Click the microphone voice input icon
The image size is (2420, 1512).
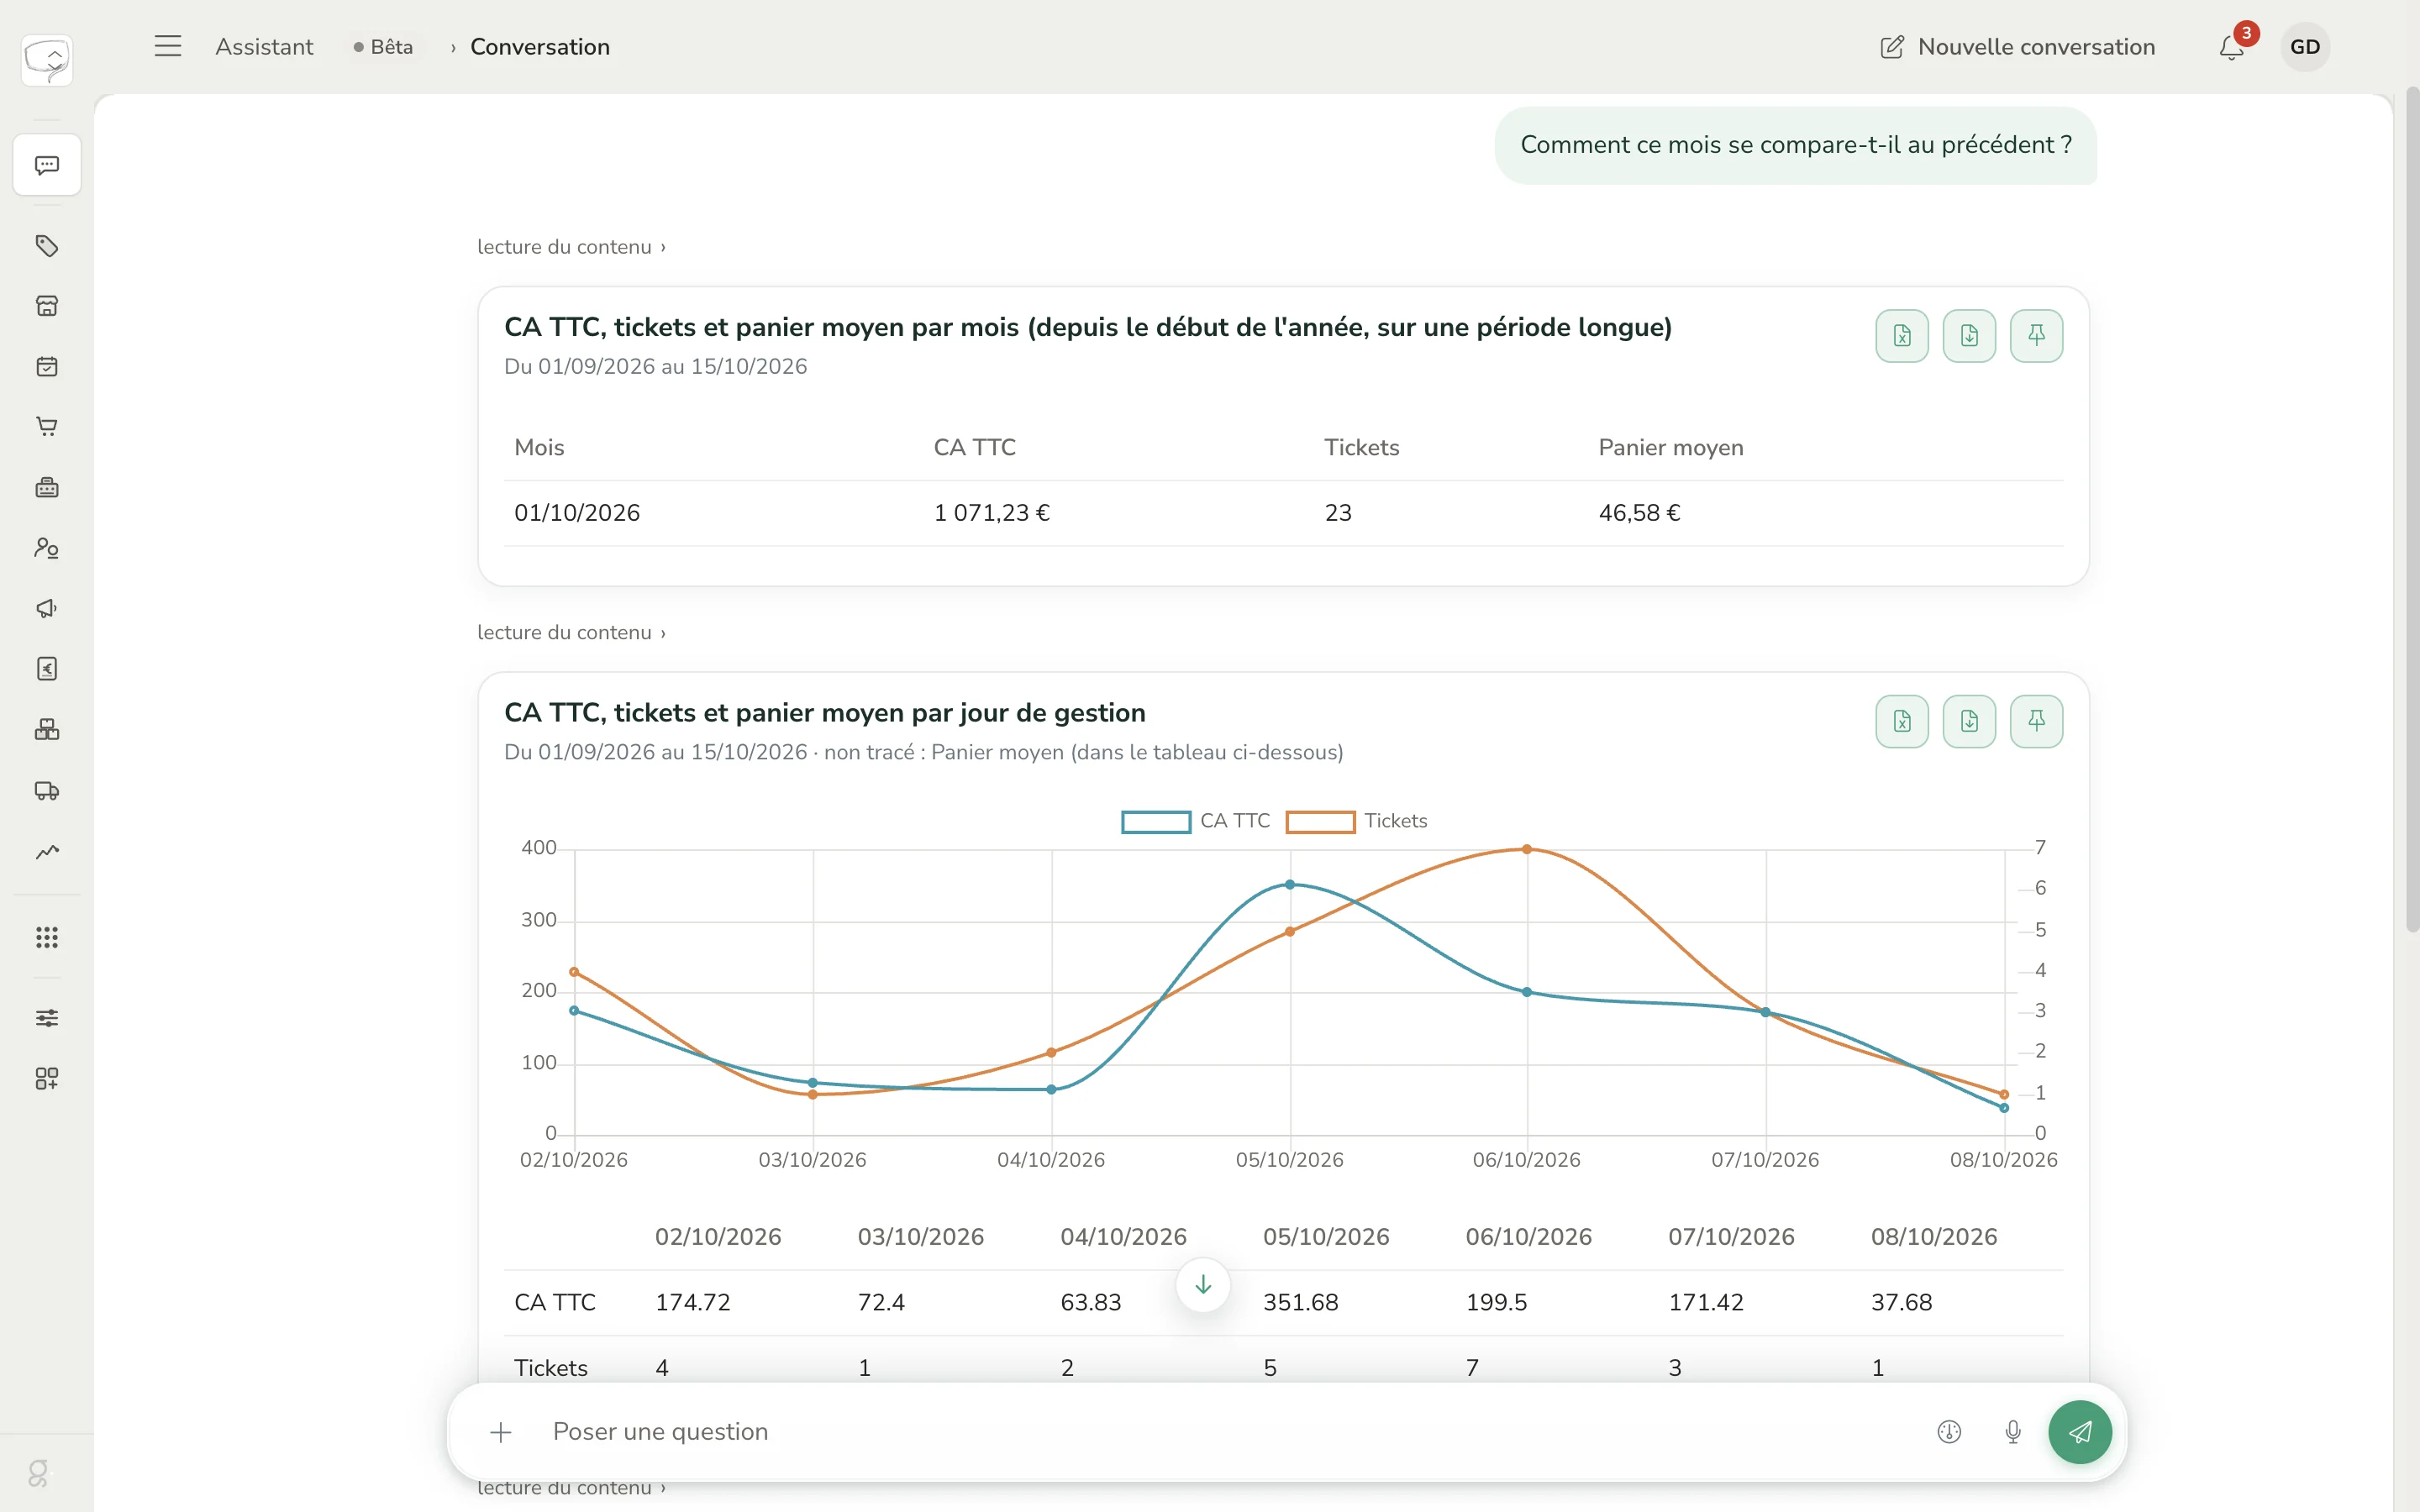click(2013, 1432)
